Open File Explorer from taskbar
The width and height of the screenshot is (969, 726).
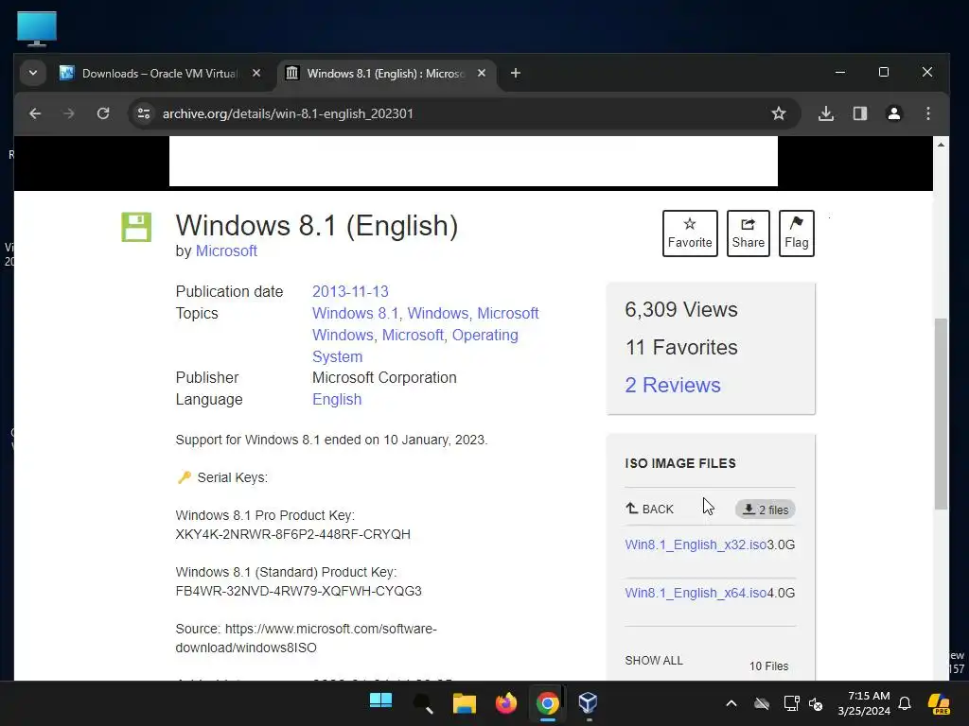(464, 702)
